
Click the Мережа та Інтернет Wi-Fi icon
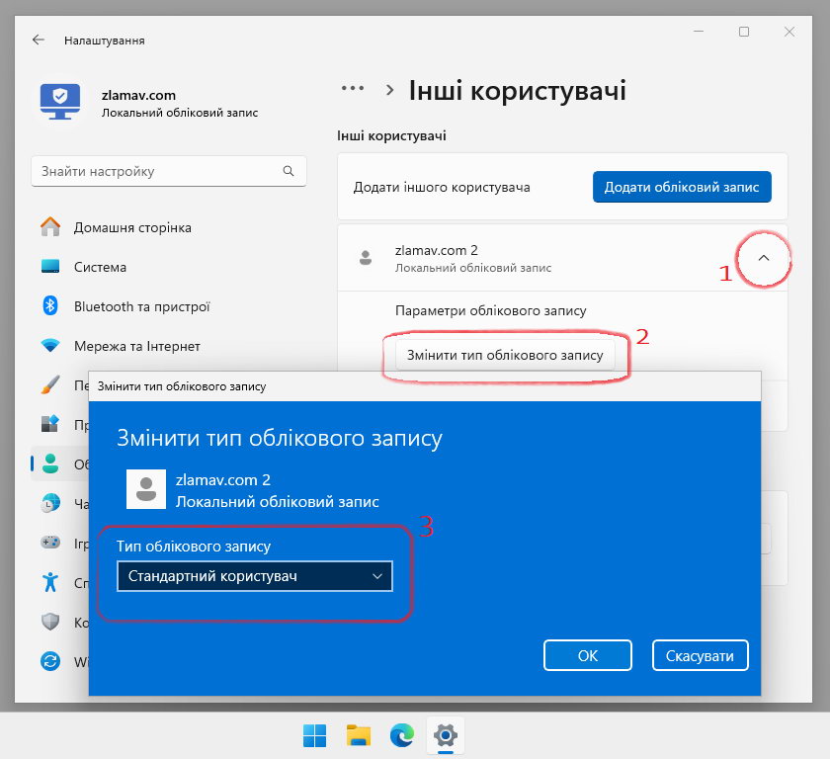tap(50, 346)
